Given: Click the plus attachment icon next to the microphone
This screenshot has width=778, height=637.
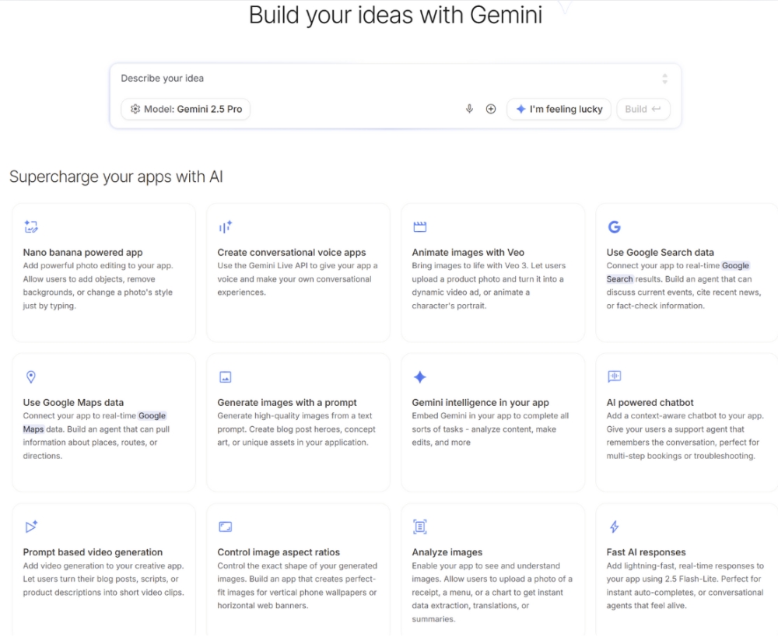Looking at the screenshot, I should [x=492, y=109].
